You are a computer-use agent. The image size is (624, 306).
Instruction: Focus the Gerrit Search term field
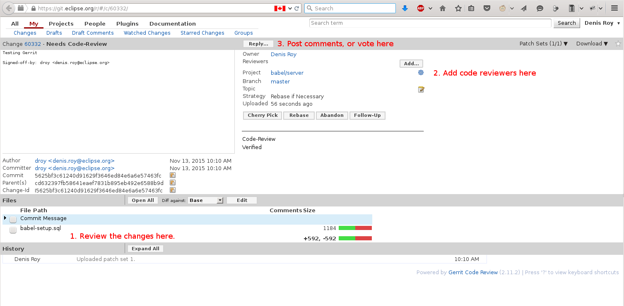coord(430,23)
